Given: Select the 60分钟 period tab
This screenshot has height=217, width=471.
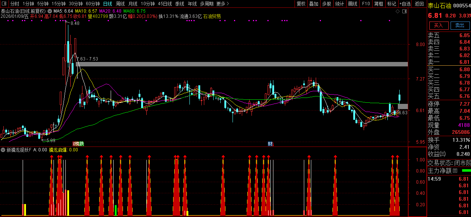Looking at the screenshot, I should coord(92,4).
